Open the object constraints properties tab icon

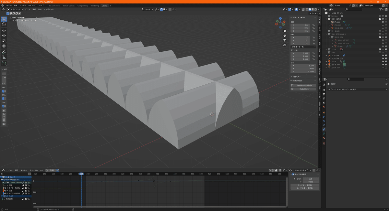pos(324,130)
